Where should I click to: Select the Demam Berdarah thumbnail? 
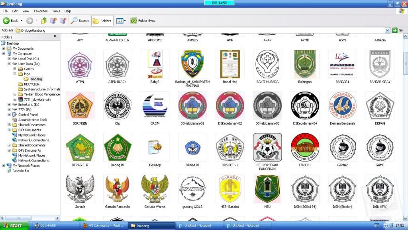click(x=342, y=106)
